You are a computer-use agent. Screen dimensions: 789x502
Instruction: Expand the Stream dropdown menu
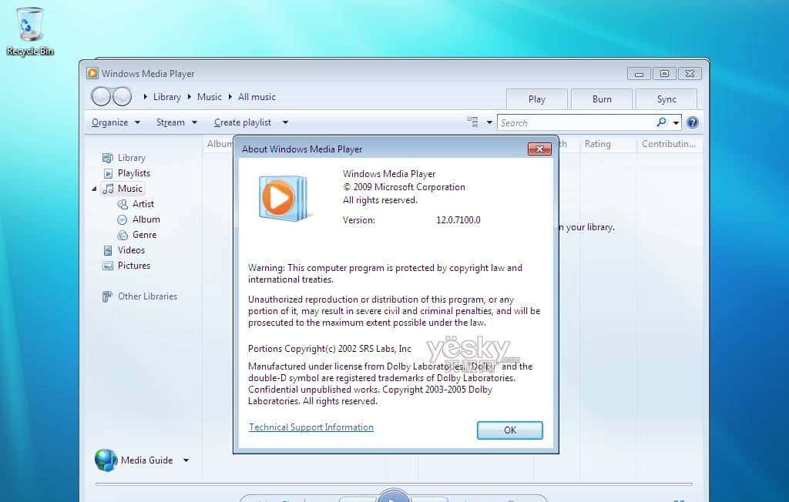(176, 122)
